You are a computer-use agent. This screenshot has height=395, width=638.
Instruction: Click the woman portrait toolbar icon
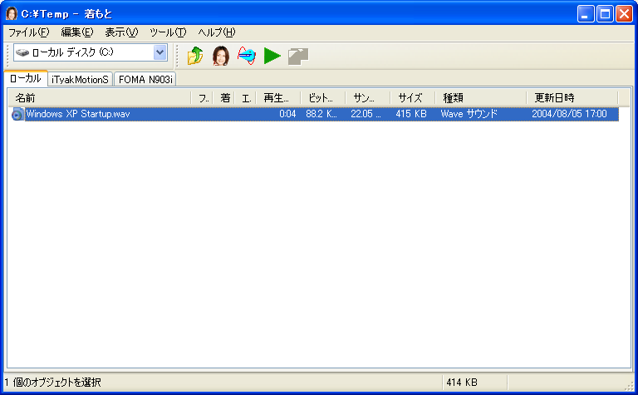220,56
